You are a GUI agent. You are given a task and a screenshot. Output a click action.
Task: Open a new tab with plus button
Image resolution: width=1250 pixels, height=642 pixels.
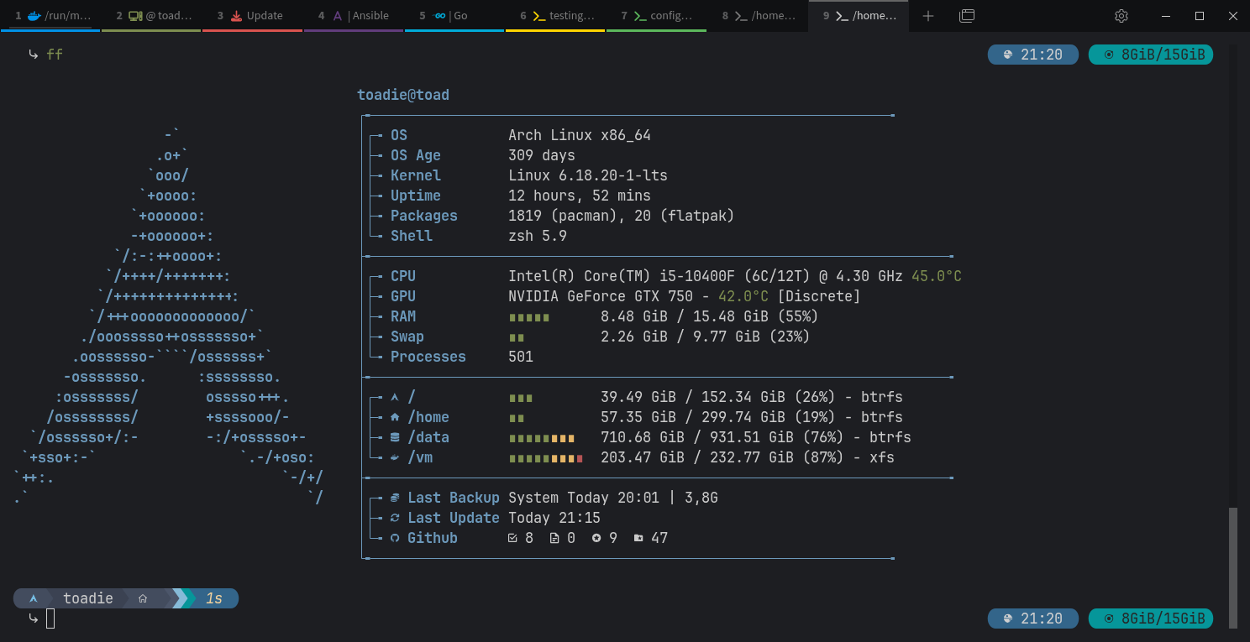tap(928, 16)
